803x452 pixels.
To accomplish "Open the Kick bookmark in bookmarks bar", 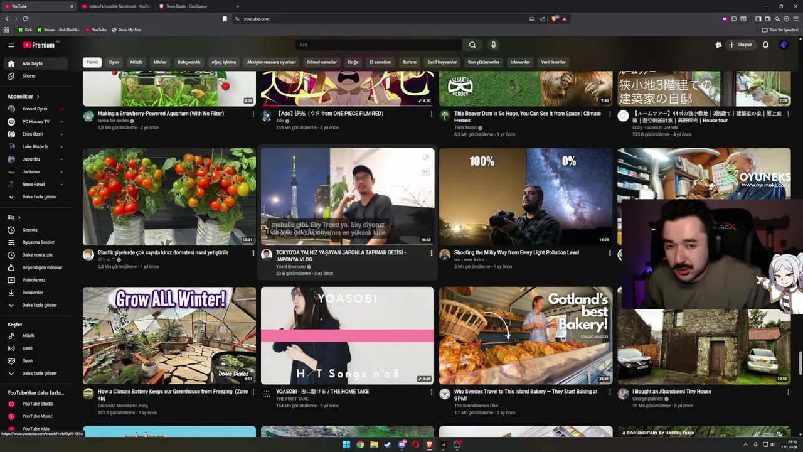I will tap(24, 30).
